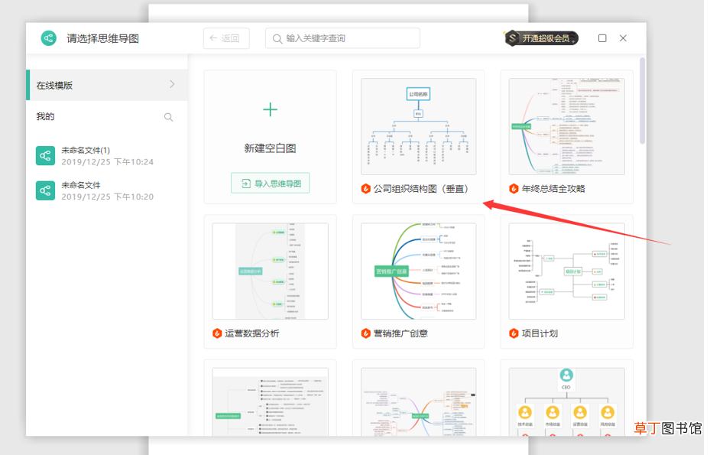710x455 pixels.
Task: Click the date 2019/12/25 下午10:20
Action: [107, 197]
